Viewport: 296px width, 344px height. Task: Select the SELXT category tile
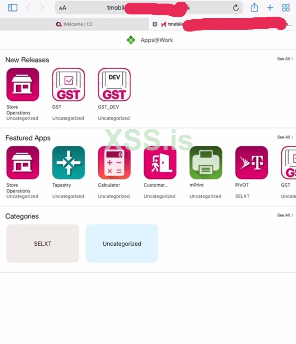pos(43,243)
